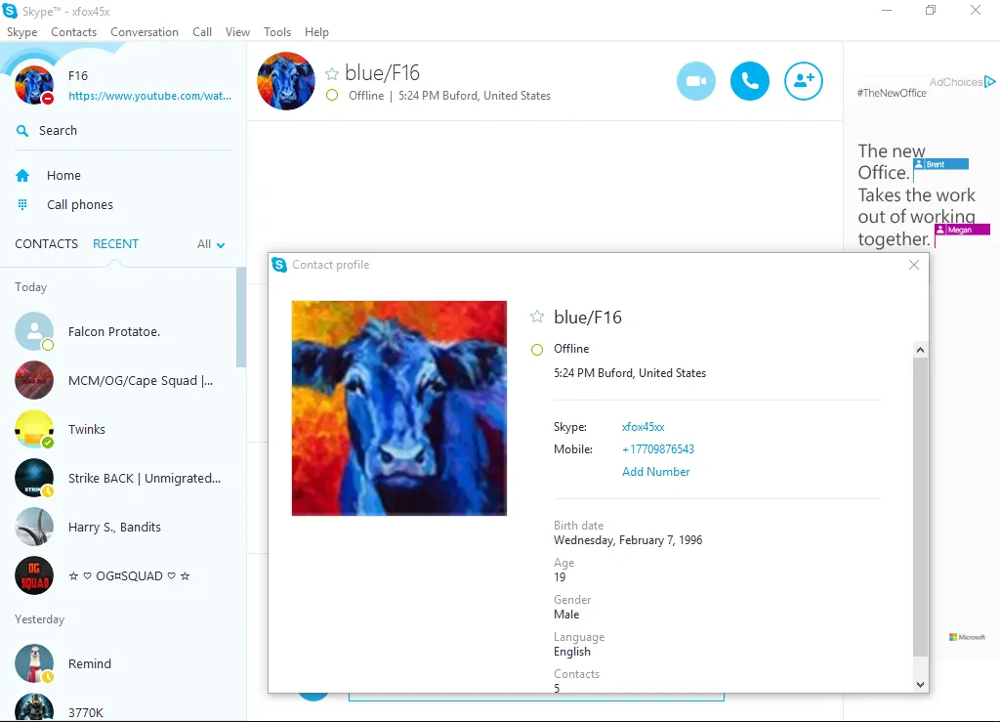Start a voice call with blue/F16
This screenshot has width=1000, height=722.
[749, 81]
